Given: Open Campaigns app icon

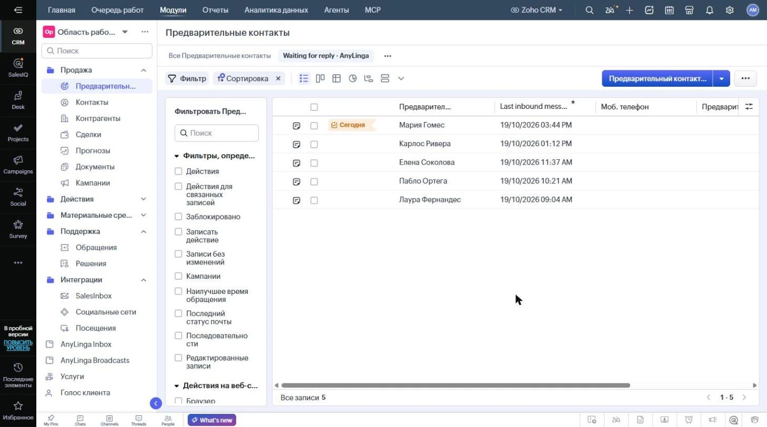Looking at the screenshot, I should point(18,165).
